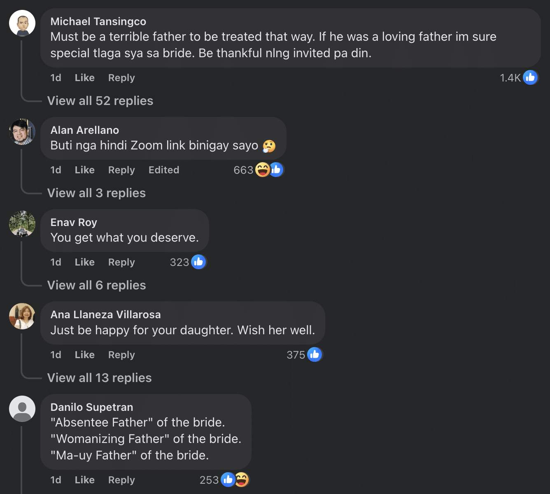This screenshot has height=494, width=550.
Task: Click Alan Arellano's profile picture
Action: 22,132
